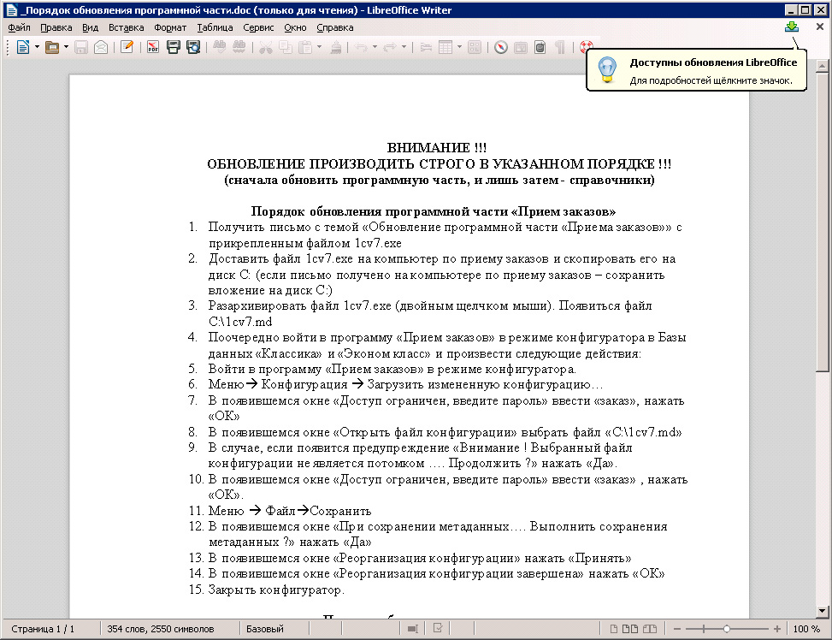Expand the New document dropdown arrow
This screenshot has height=640, width=832.
tap(36, 47)
